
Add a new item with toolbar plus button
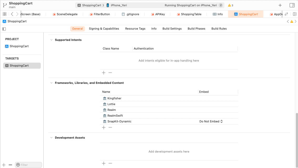click(x=280, y=5)
